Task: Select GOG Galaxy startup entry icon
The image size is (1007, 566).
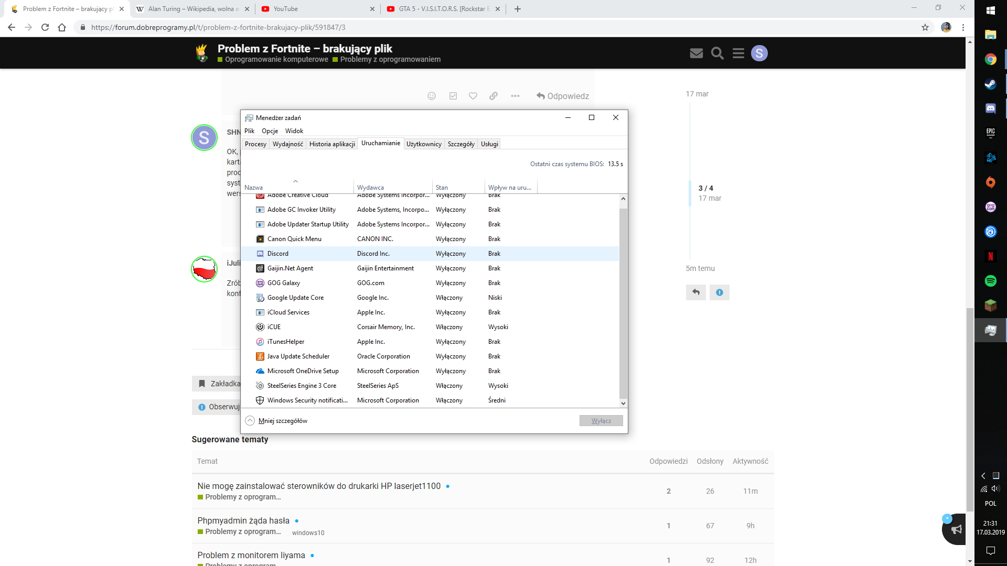Action: tap(260, 283)
